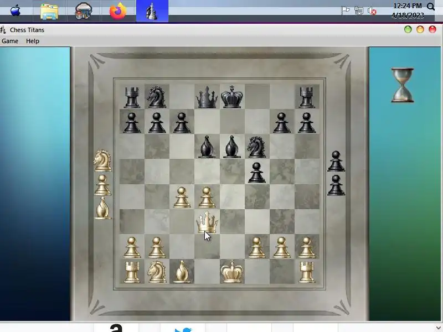Open the taskbar icon beside Firefox
This screenshot has height=332, width=443.
click(84, 11)
